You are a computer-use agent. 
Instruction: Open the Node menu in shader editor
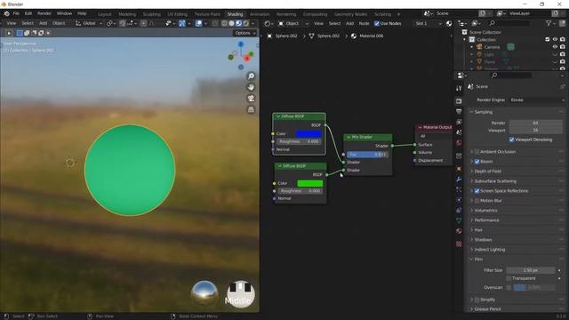tap(364, 24)
